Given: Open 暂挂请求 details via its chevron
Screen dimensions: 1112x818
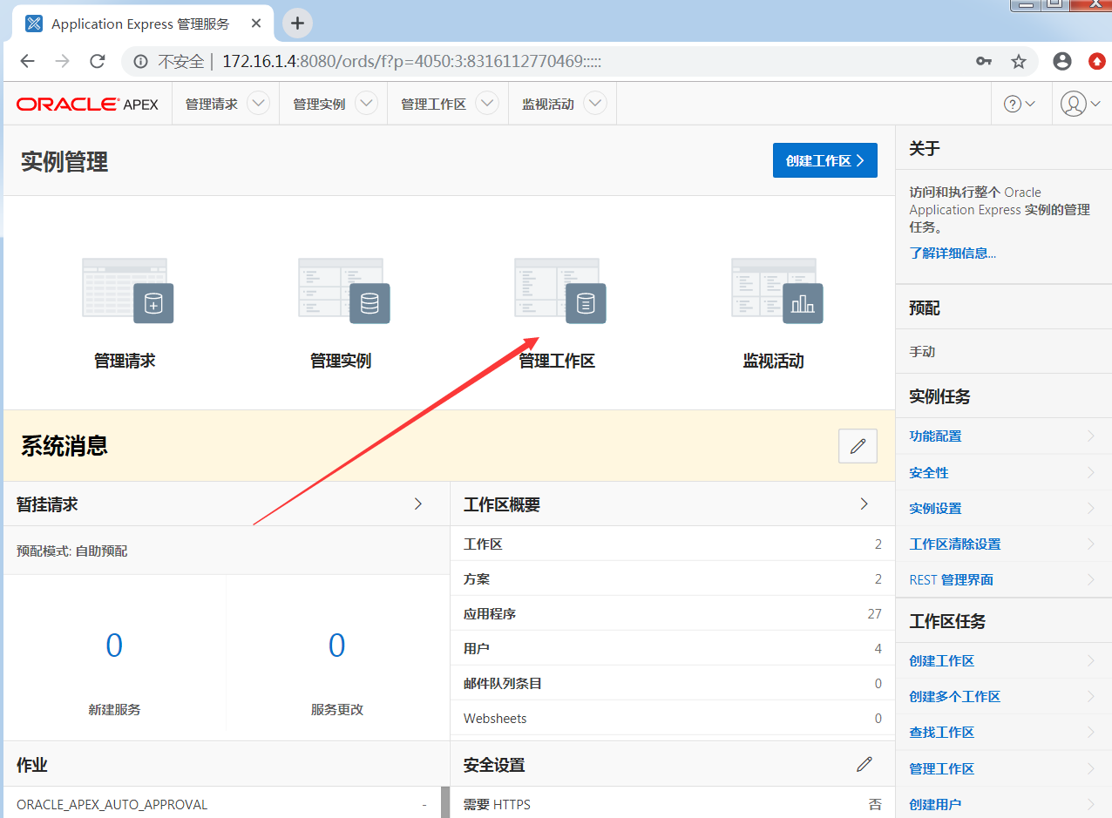Looking at the screenshot, I should (x=418, y=504).
